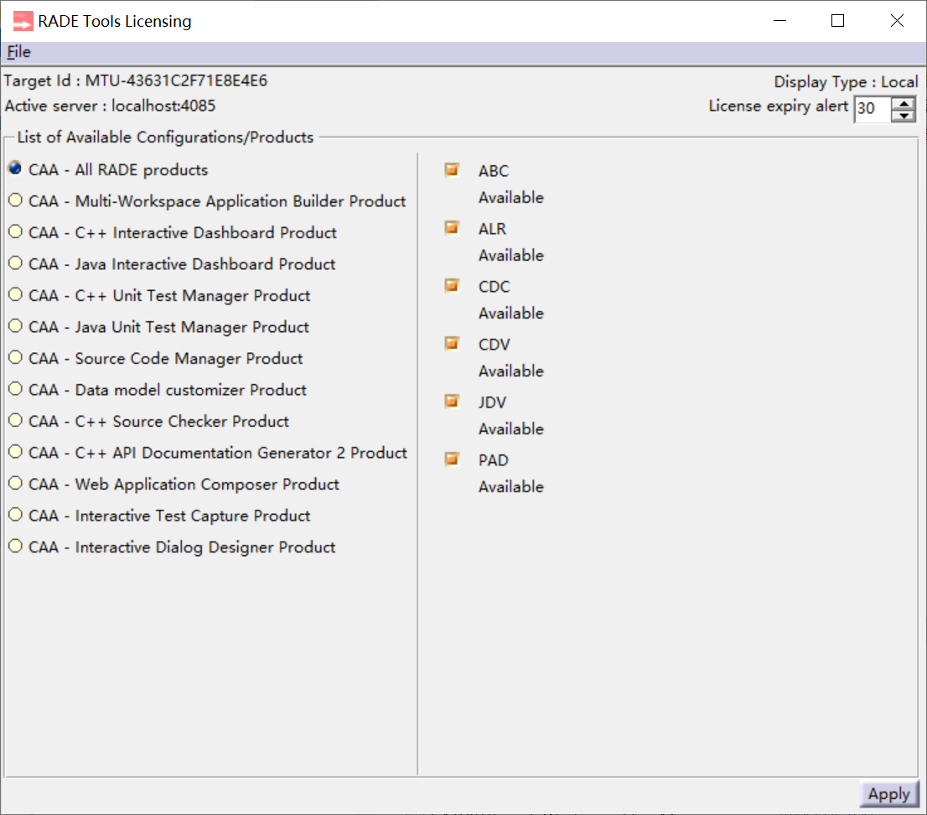Decrement the license expiry alert value
The height and width of the screenshot is (815, 927).
[x=904, y=114]
